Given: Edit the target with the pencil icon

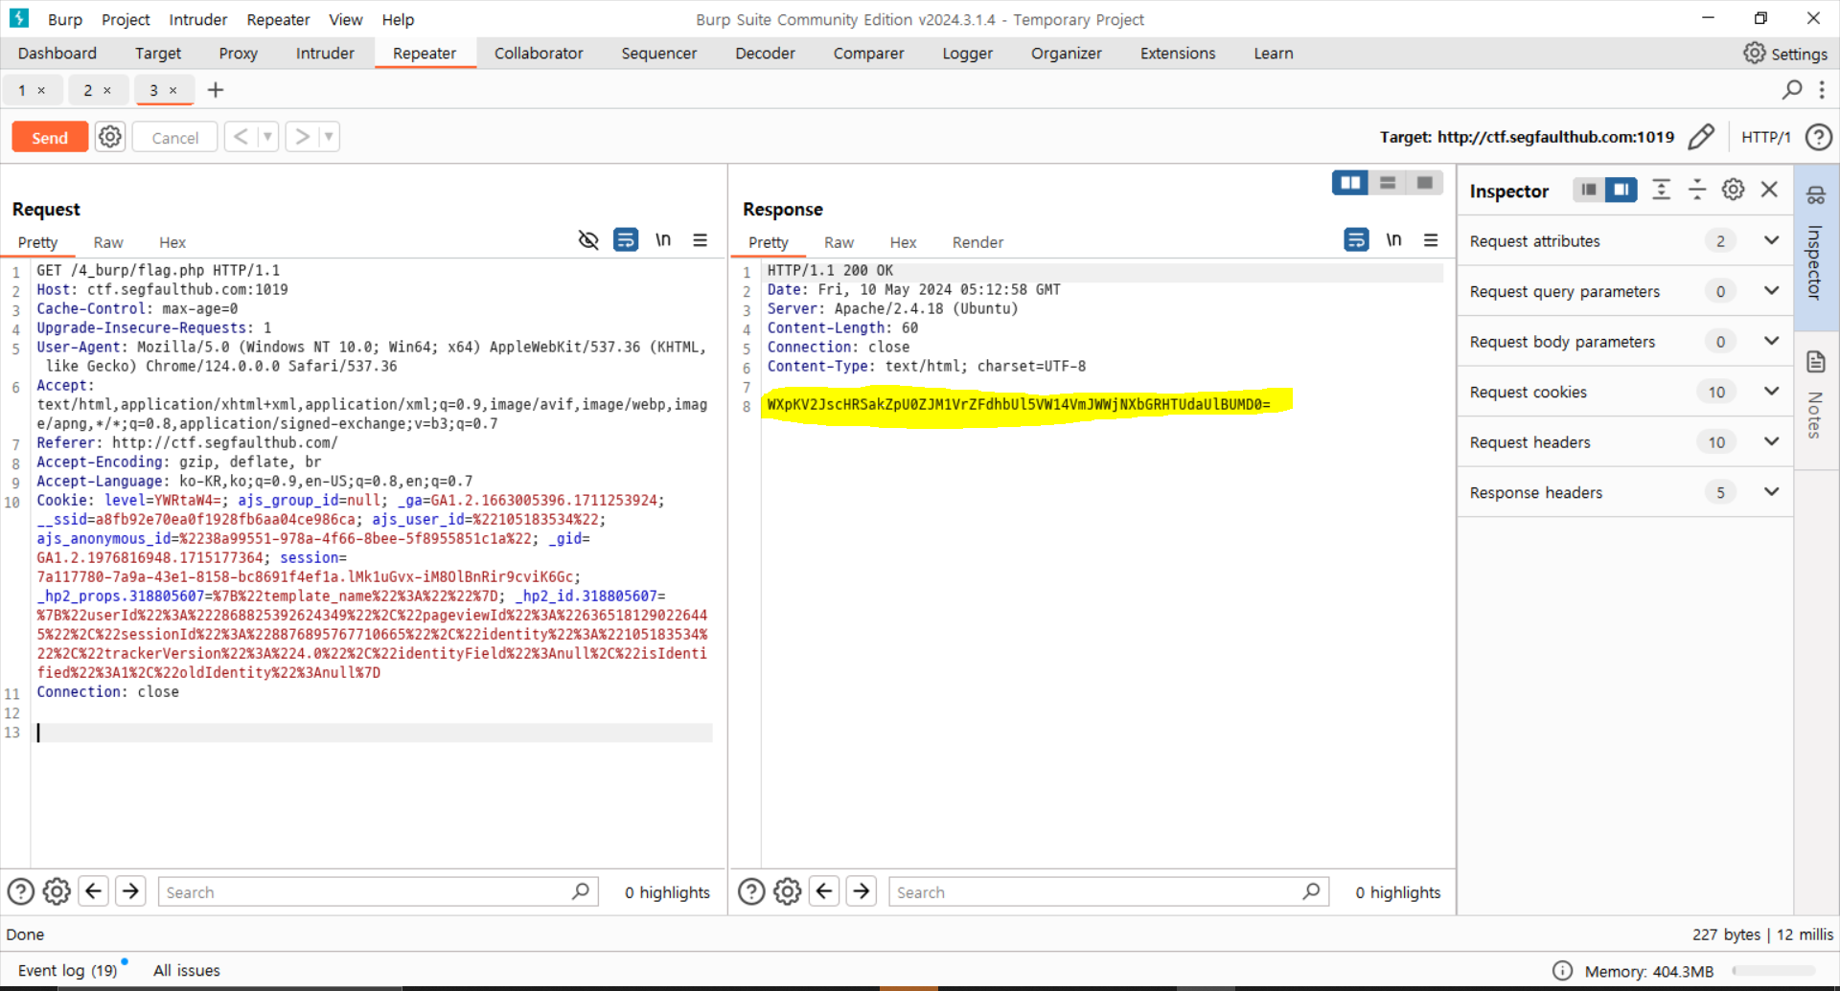Looking at the screenshot, I should [x=1701, y=137].
